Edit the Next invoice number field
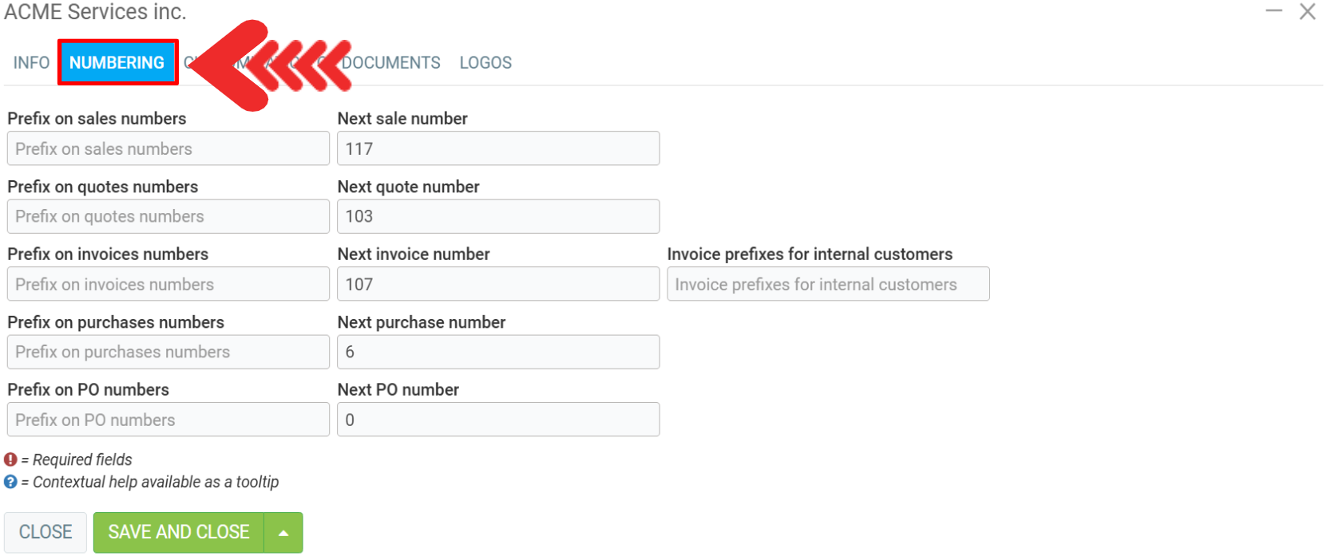The height and width of the screenshot is (556, 1327). [x=498, y=284]
